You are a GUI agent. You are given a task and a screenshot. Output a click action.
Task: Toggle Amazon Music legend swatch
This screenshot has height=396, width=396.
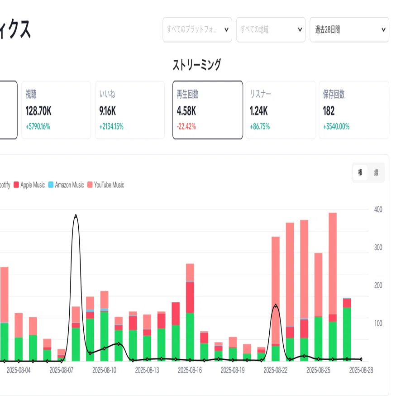(x=51, y=185)
